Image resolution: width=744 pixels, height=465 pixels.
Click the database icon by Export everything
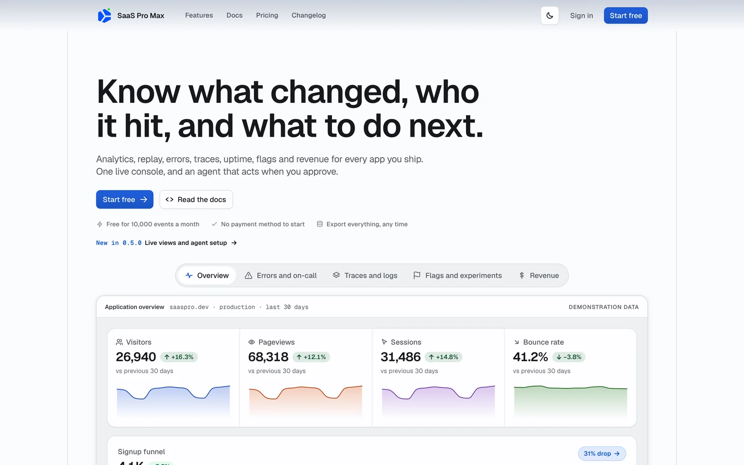tap(320, 224)
